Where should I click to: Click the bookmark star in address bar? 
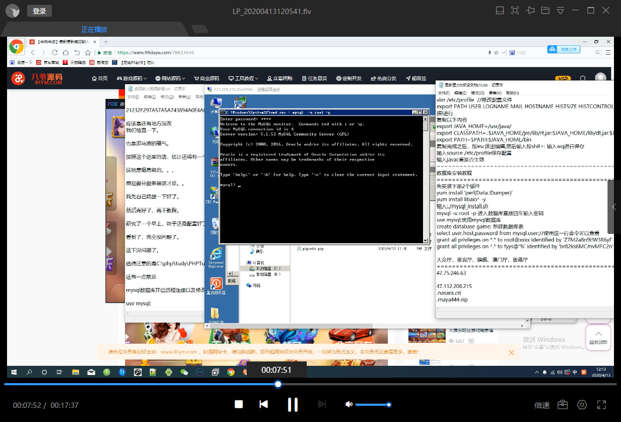pos(496,52)
